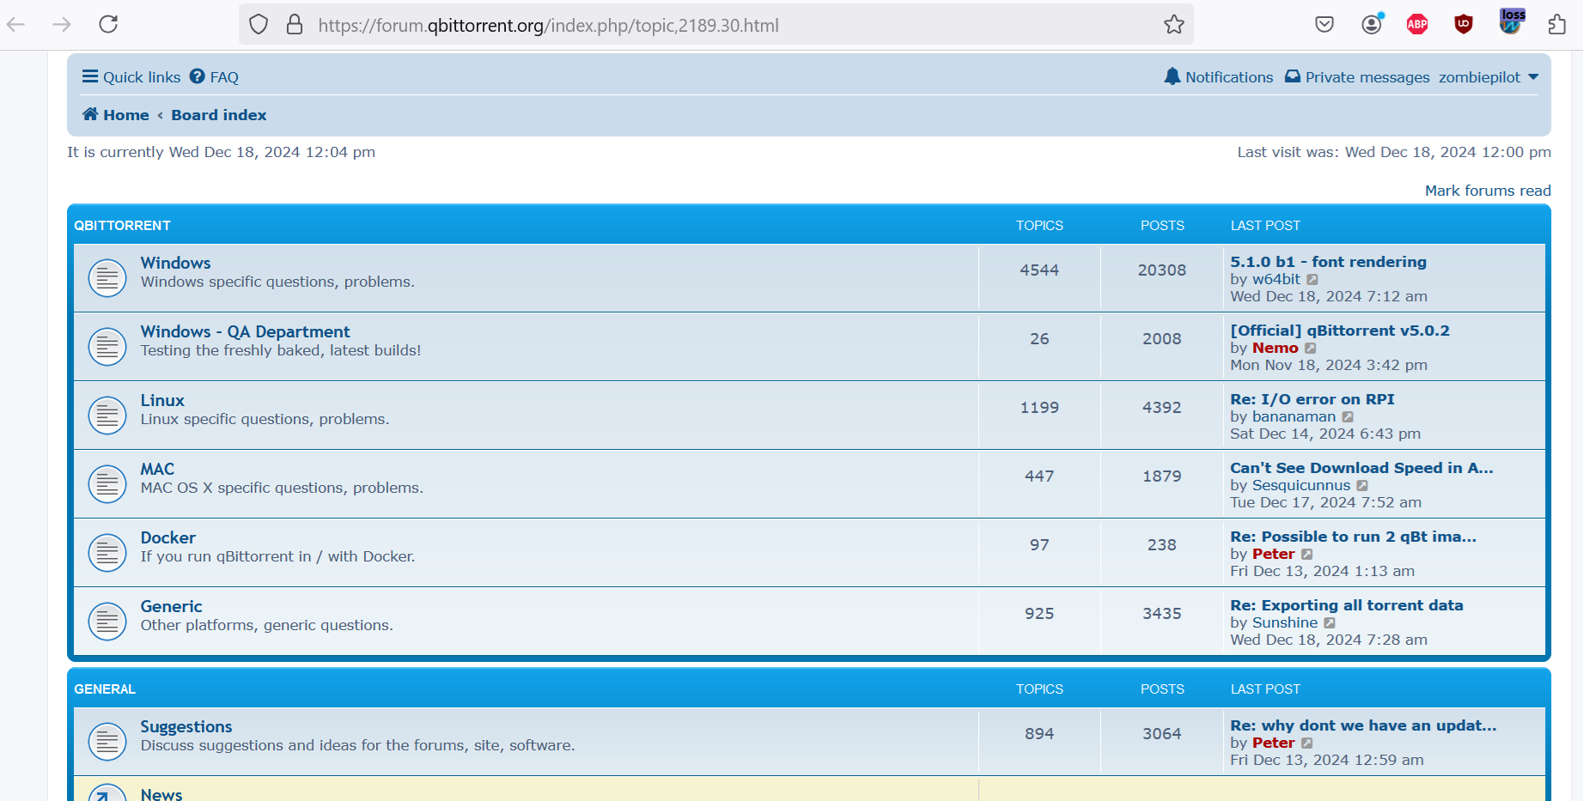Open the Adblock Plus extension icon
Image resolution: width=1583 pixels, height=801 pixels.
tap(1417, 24)
